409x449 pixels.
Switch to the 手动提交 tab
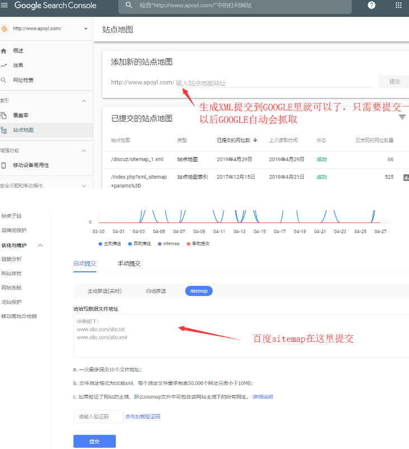129,263
